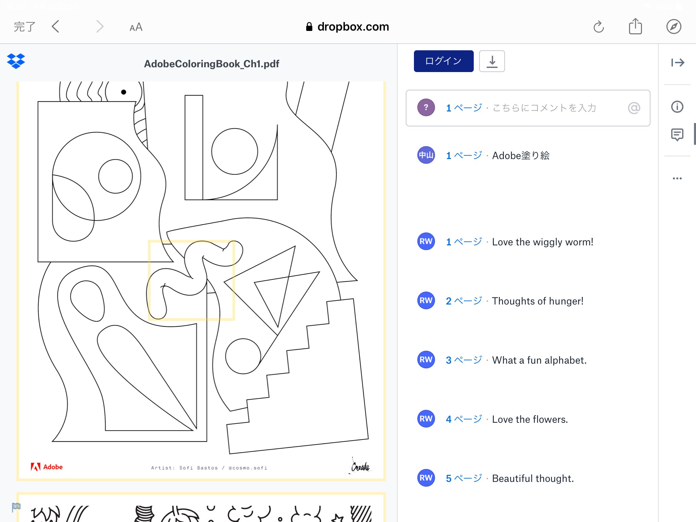Select the highlighted wiggly worm annotation
The height and width of the screenshot is (522, 696).
[191, 280]
